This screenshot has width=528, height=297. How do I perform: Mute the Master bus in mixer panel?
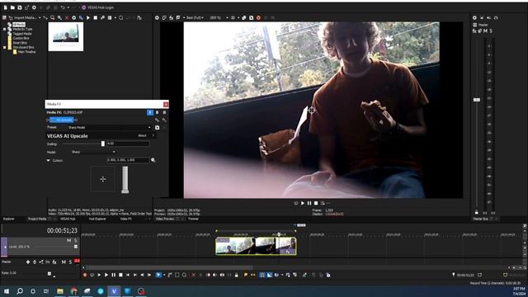[485, 31]
